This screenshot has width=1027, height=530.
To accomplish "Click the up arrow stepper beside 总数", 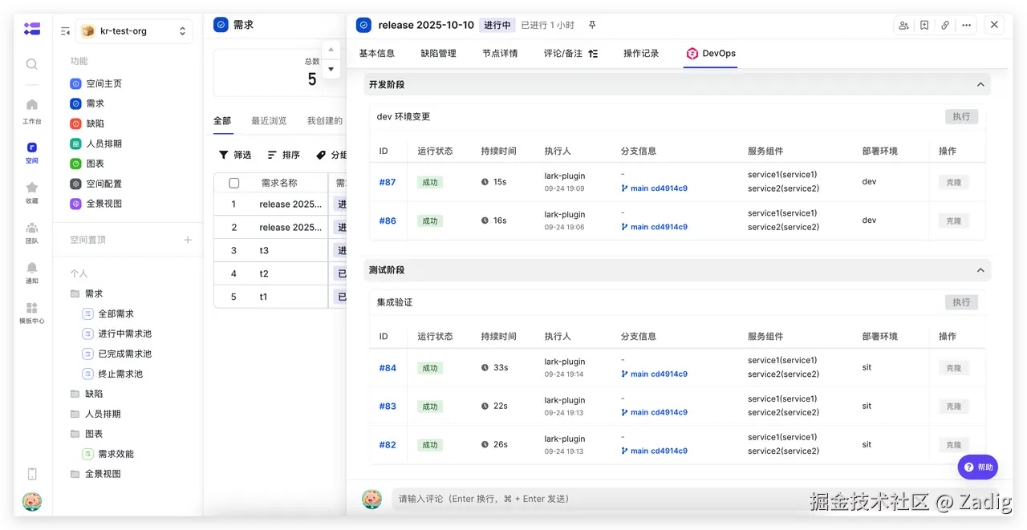I will 331,51.
